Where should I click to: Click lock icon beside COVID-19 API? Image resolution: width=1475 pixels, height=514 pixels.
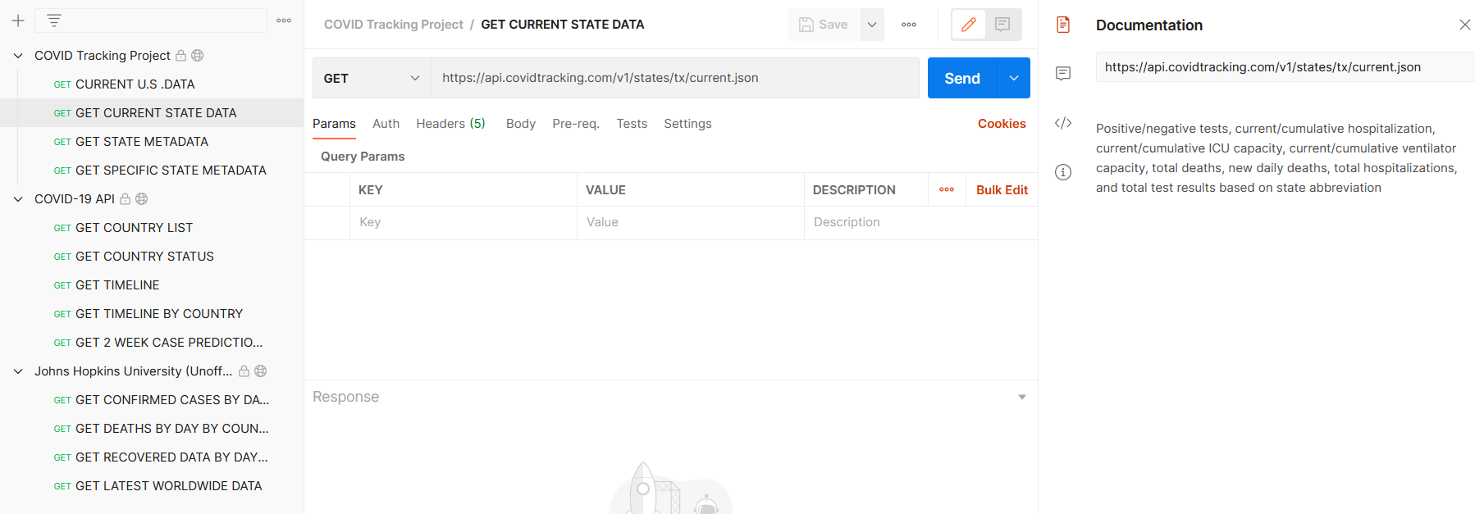[x=126, y=199]
